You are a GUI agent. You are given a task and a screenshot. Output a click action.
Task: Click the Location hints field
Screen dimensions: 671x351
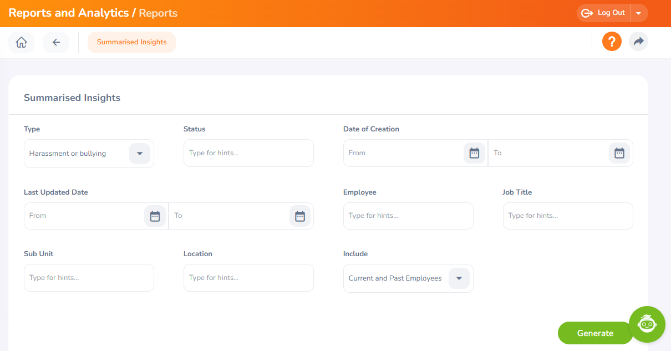[248, 278]
